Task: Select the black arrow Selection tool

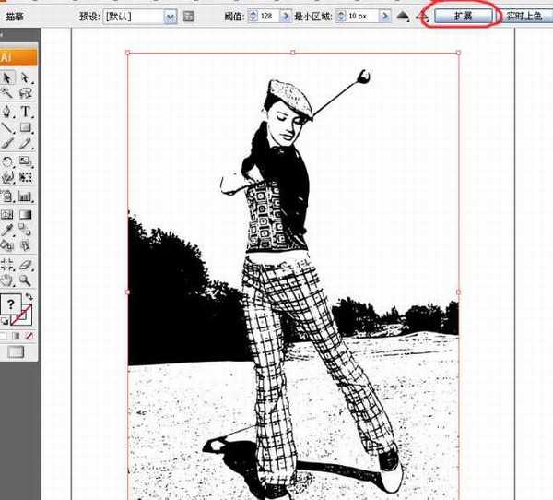Action: 7,77
